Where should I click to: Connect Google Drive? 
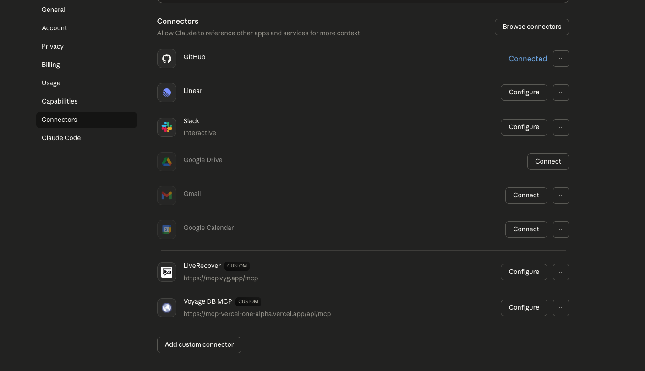coord(548,161)
